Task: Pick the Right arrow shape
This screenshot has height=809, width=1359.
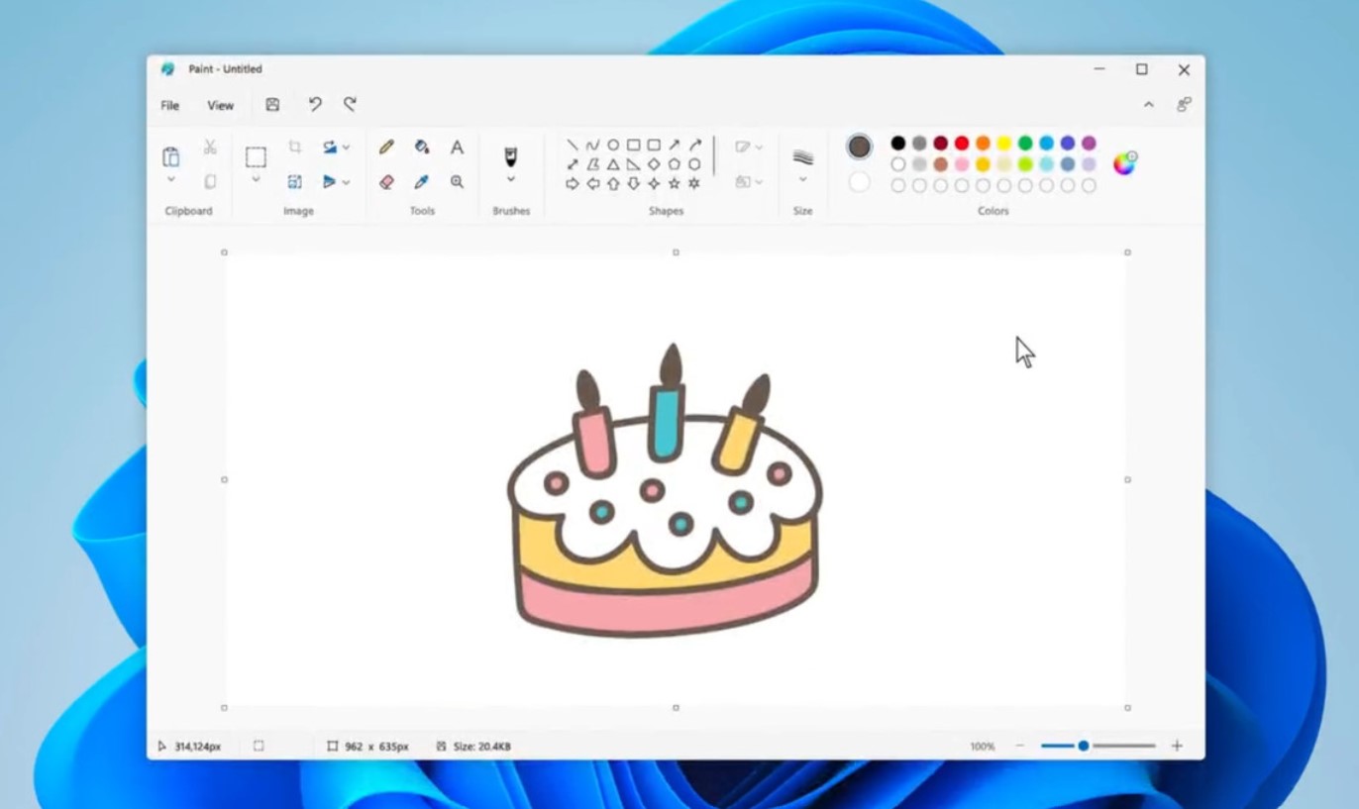Action: (x=573, y=183)
